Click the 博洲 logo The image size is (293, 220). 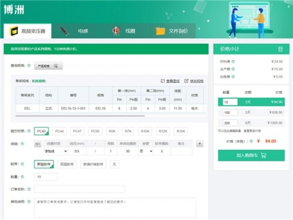(x=14, y=9)
